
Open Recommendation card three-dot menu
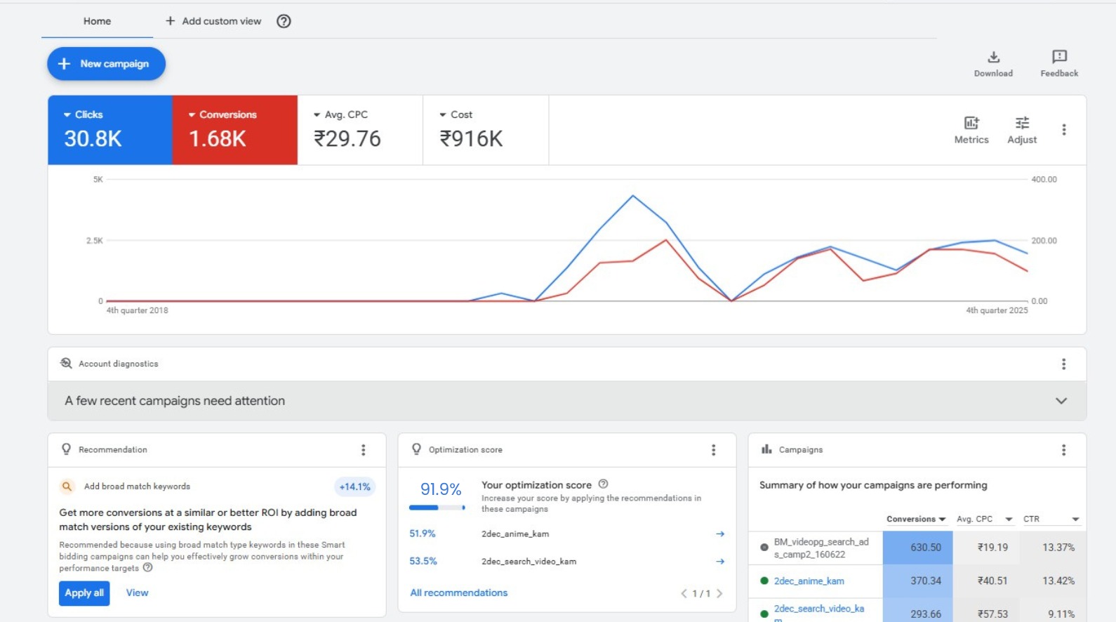click(363, 450)
